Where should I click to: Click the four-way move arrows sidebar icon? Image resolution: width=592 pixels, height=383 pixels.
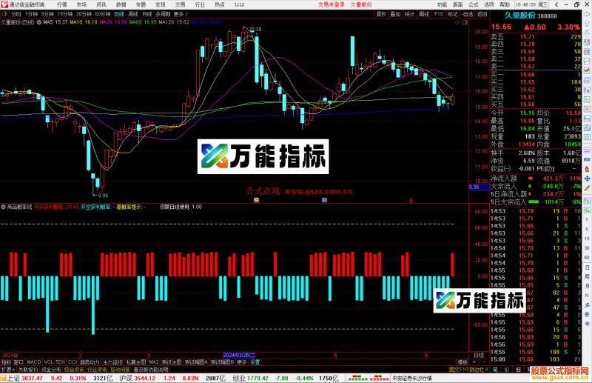point(587,179)
